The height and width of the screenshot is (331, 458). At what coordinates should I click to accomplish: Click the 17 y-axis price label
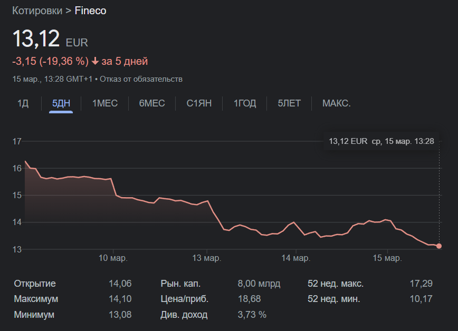tap(17, 142)
